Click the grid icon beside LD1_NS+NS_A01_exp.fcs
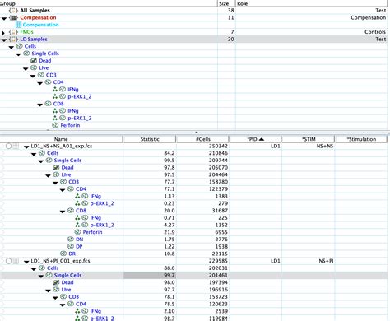The image size is (390, 321). pyautogui.click(x=16, y=147)
